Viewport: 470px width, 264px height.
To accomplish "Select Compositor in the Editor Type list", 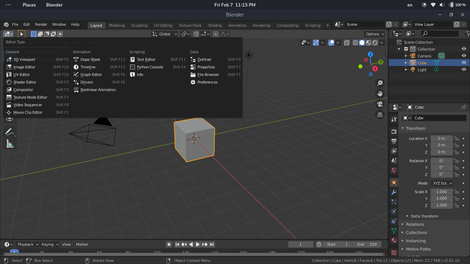I will (x=37, y=90).
